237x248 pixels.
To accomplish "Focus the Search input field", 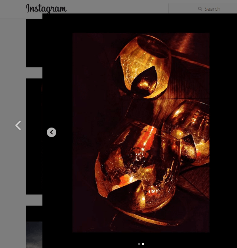I will coord(203,8).
